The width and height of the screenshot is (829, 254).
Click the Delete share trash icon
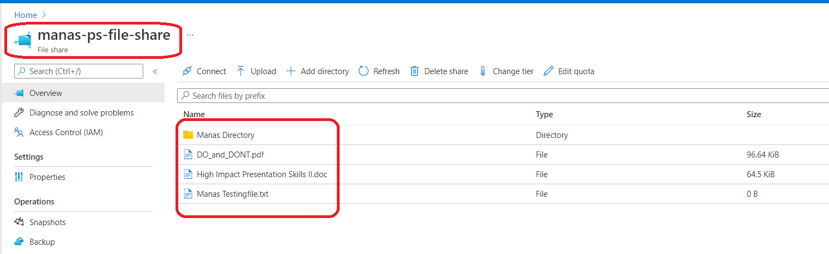click(x=414, y=71)
